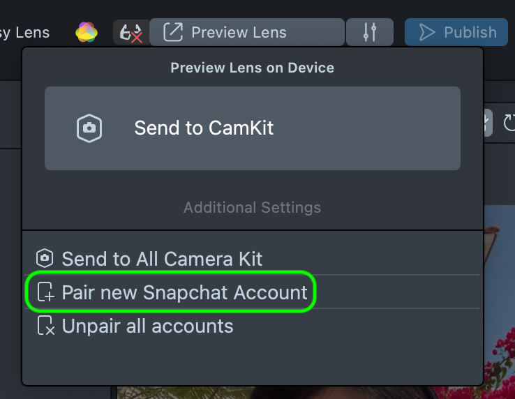
Task: Select Unpair all accounts
Action: (147, 326)
